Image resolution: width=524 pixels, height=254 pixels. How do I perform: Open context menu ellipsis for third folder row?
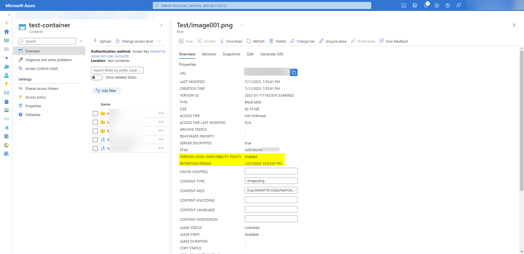161,131
